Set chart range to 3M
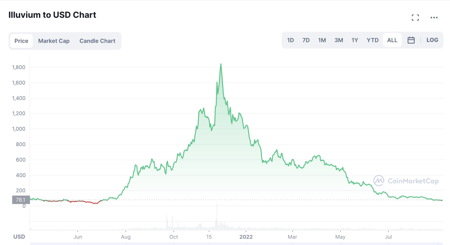 [x=339, y=40]
